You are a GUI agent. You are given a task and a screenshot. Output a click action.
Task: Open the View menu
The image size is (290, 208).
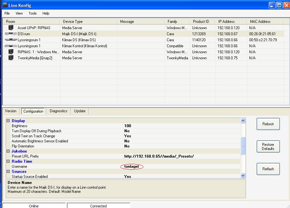pos(19,13)
